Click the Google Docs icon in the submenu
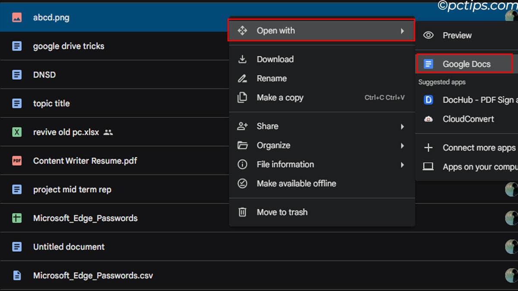Viewport: 518px width, 291px height. [x=428, y=64]
